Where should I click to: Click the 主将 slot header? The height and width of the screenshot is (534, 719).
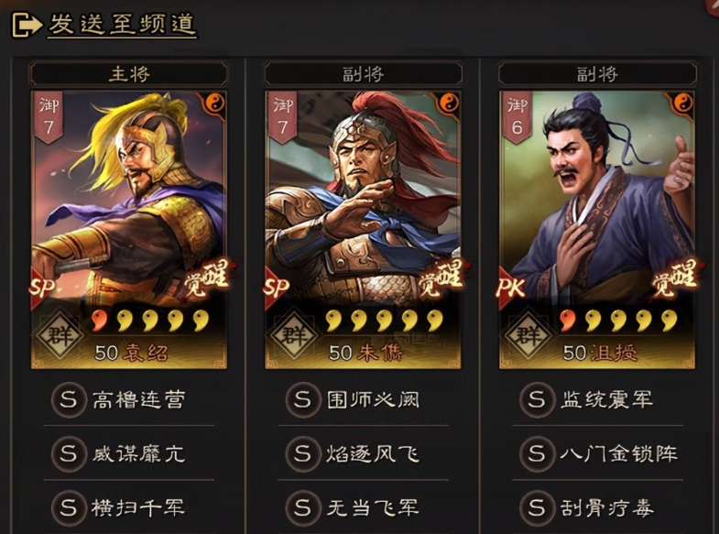(x=129, y=74)
